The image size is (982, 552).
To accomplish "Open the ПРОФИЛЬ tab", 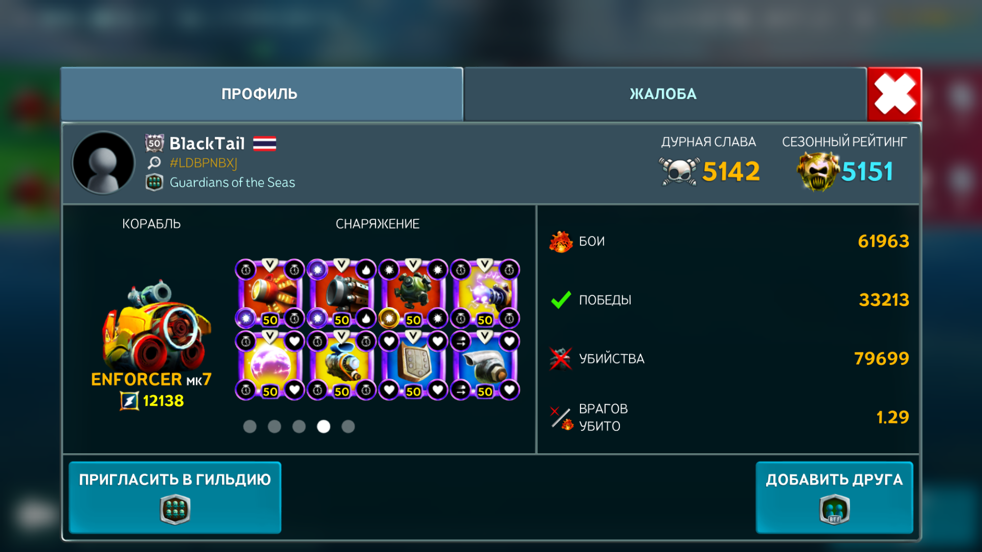I will (262, 94).
